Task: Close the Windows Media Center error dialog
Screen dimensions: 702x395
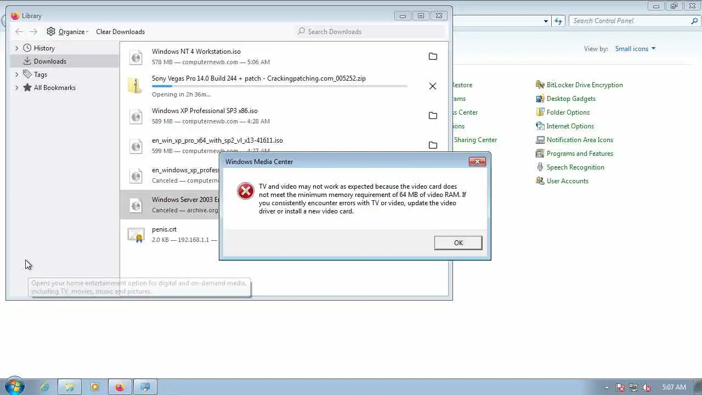Action: pos(477,161)
